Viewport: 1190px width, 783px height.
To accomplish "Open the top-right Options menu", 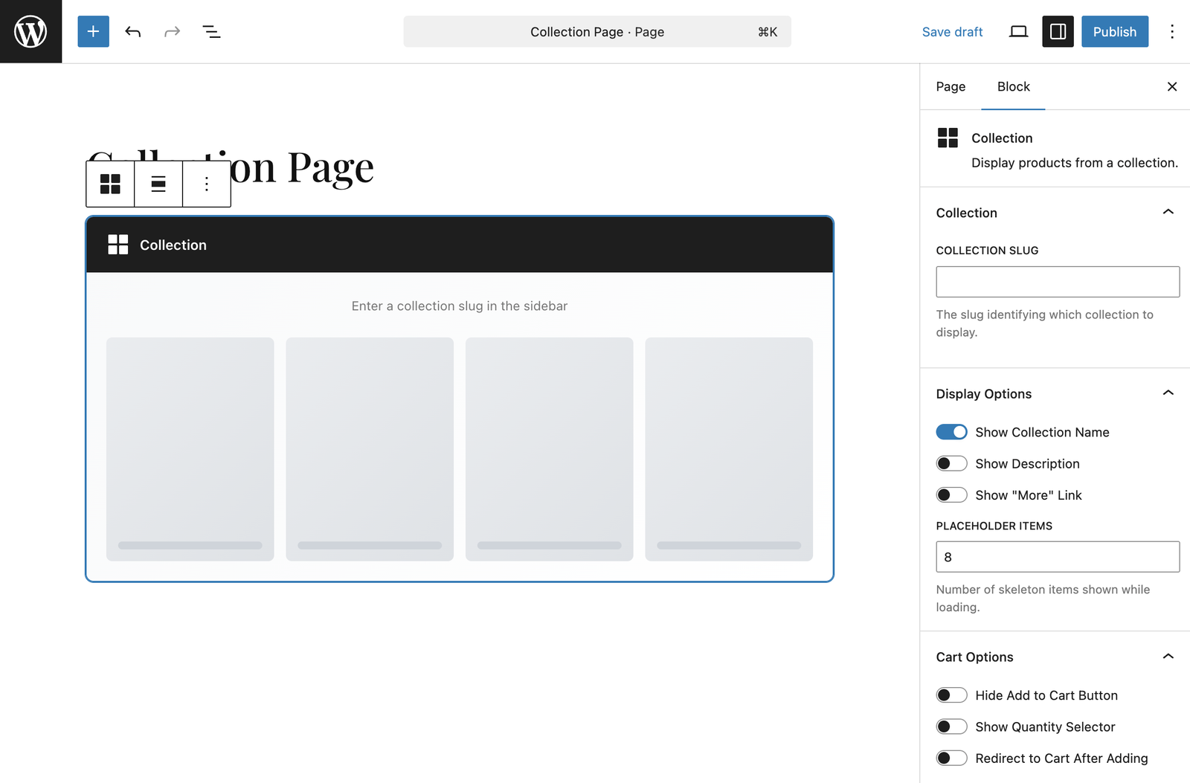I will (x=1171, y=31).
